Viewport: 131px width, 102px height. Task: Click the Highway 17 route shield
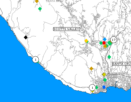coord(114,40)
